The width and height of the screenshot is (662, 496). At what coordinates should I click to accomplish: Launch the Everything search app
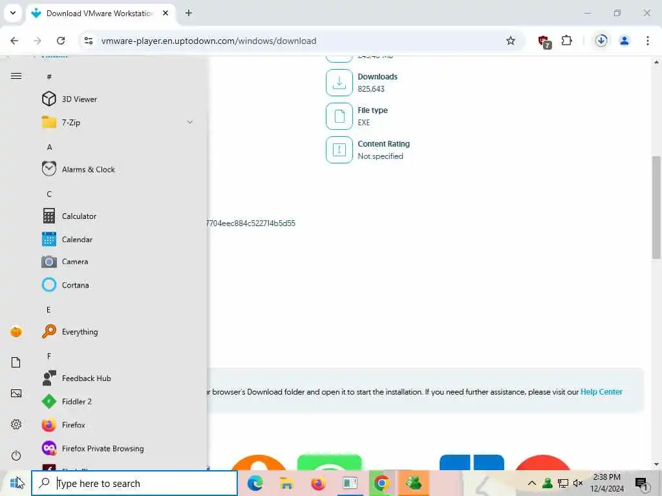tap(118, 331)
